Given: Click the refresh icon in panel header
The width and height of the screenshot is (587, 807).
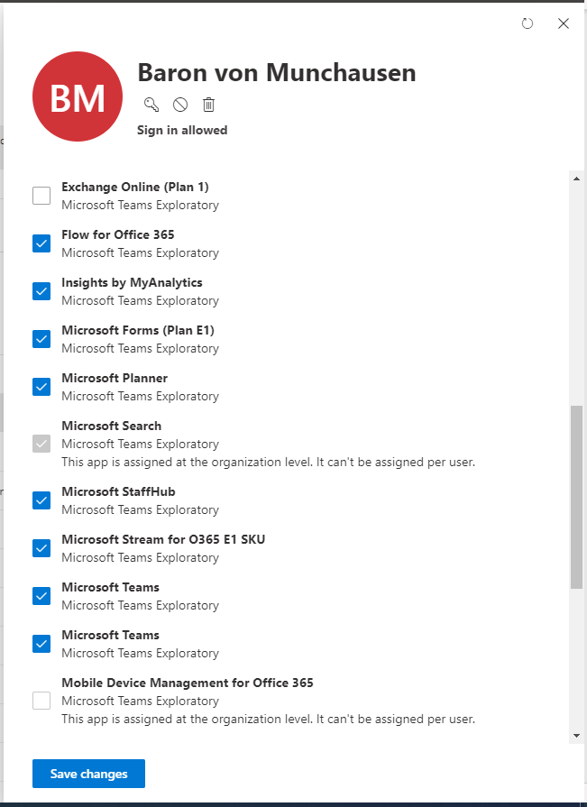Looking at the screenshot, I should pos(527,23).
